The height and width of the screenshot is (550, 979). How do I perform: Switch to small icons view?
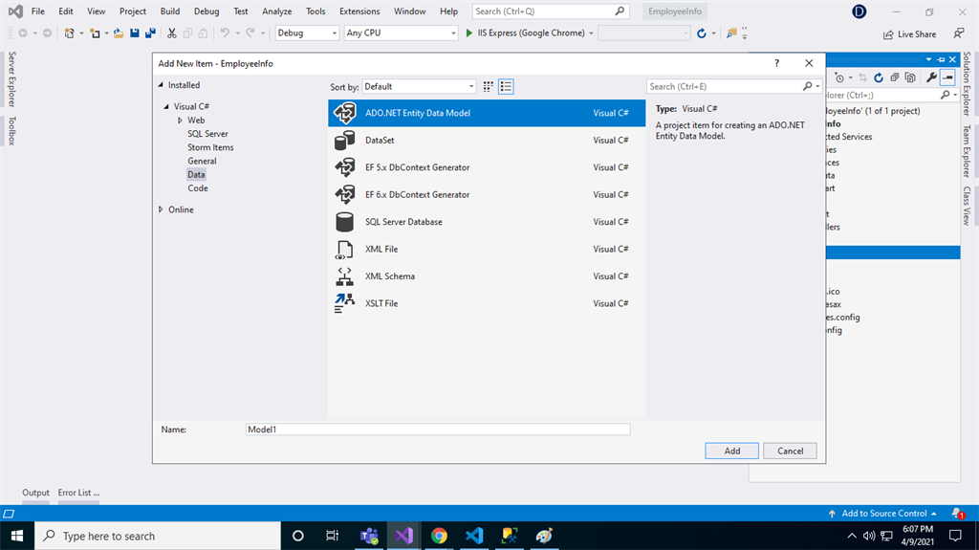point(489,86)
